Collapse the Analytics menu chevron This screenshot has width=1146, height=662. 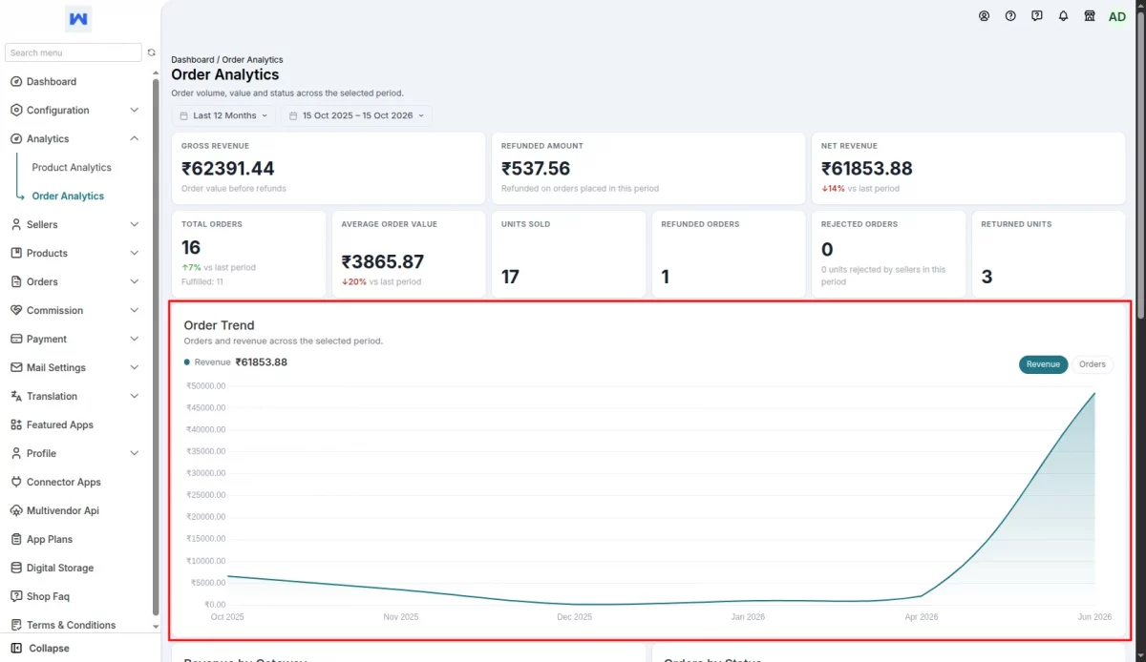pos(134,139)
